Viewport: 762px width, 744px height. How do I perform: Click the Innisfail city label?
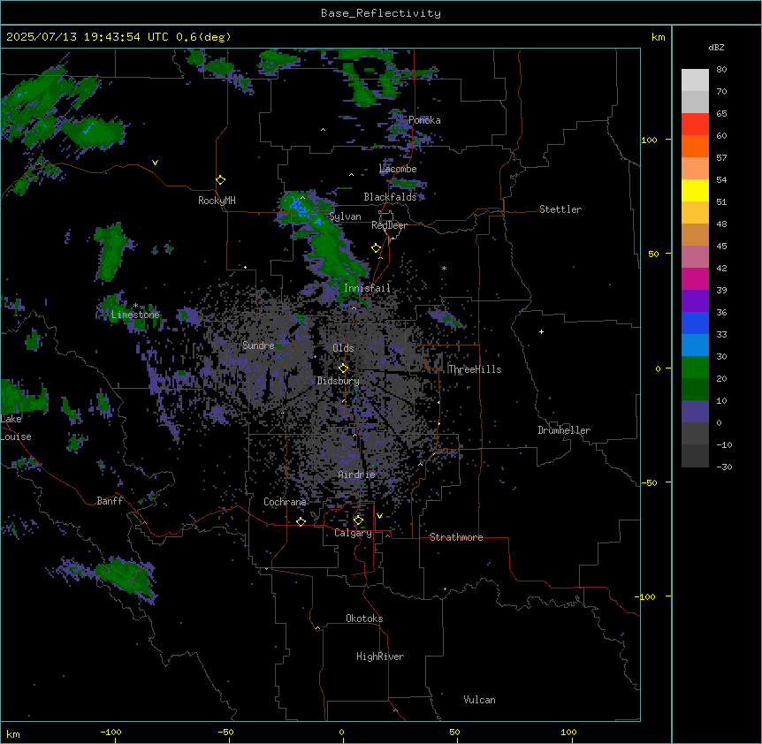click(x=367, y=288)
